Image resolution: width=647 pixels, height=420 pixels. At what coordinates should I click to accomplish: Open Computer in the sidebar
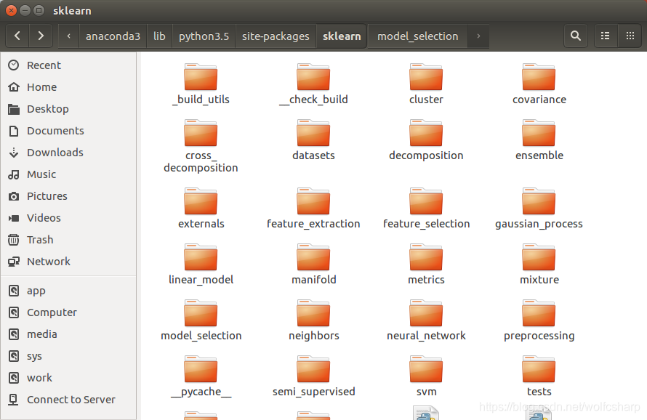point(68,312)
